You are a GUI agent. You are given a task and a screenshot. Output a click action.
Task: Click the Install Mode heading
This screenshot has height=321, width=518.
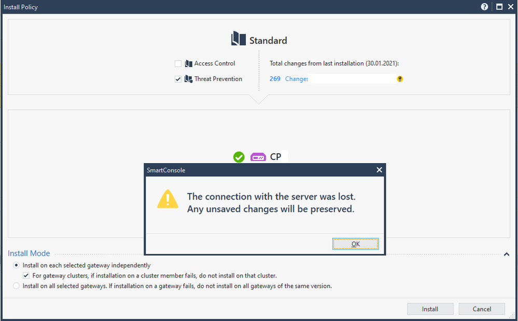[29, 253]
